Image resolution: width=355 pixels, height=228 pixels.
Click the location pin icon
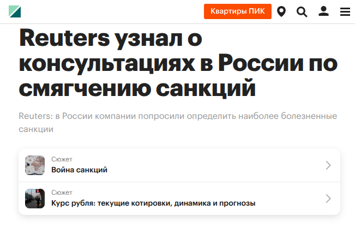281,11
